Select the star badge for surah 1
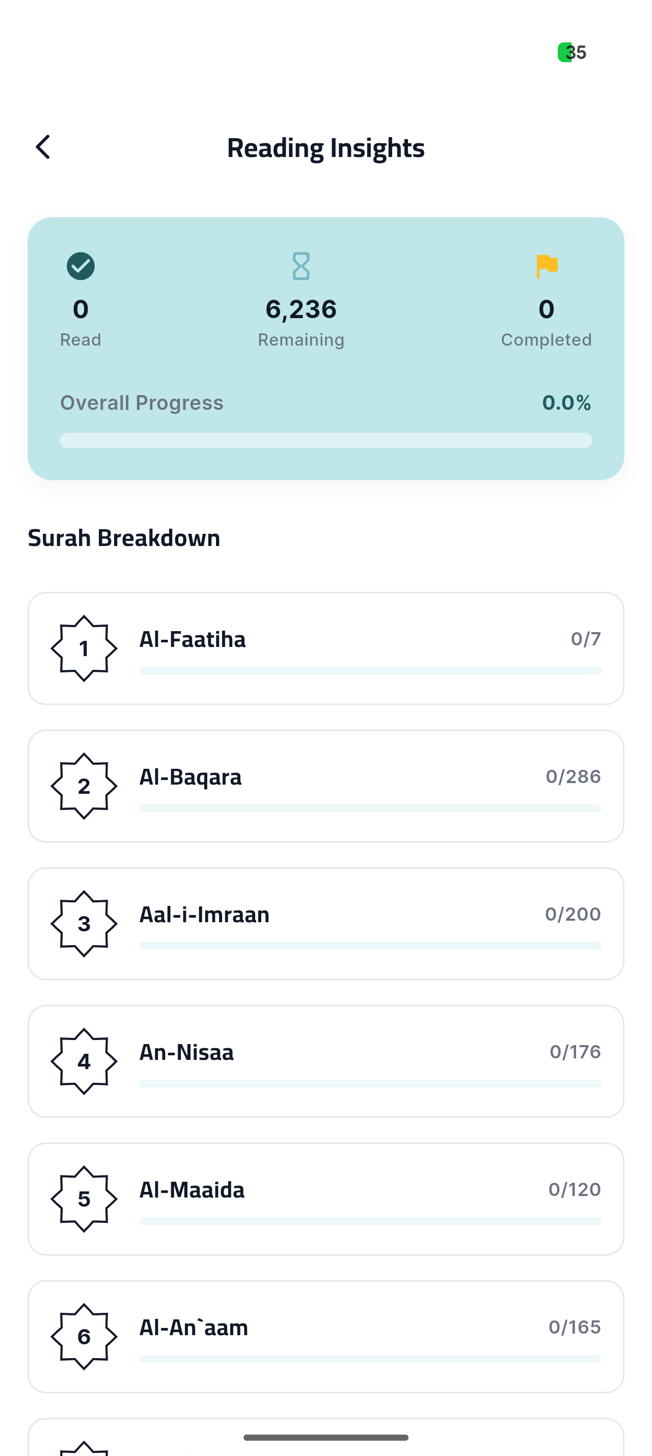Image resolution: width=652 pixels, height=1456 pixels. click(x=84, y=648)
